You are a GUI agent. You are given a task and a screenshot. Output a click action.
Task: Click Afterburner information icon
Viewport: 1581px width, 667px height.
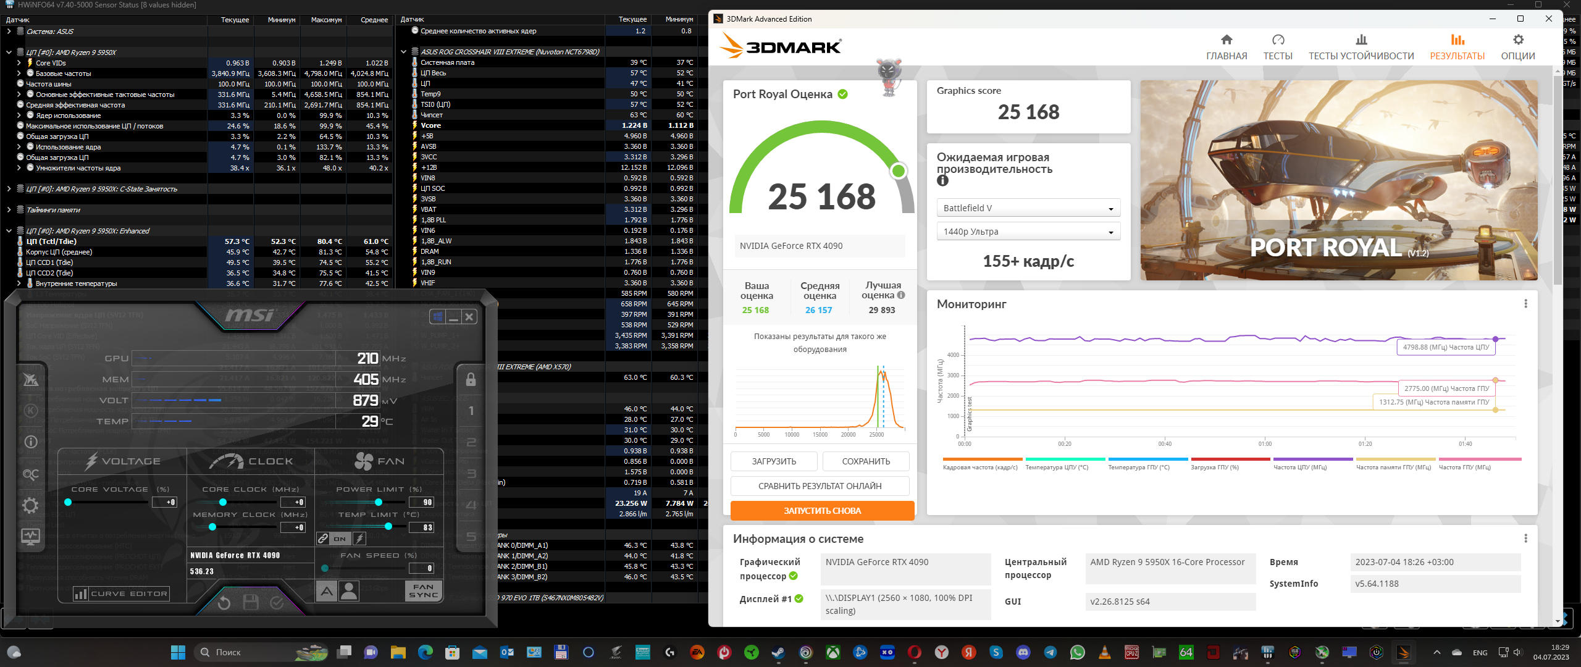point(30,442)
